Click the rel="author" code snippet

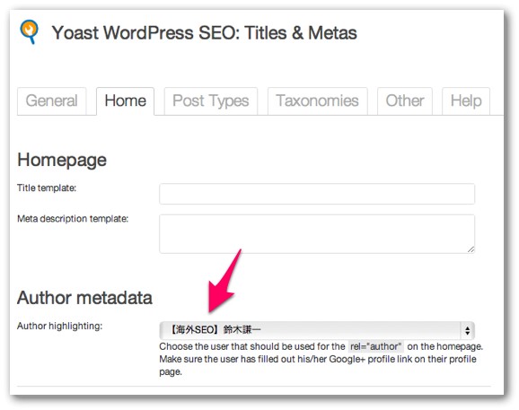tap(375, 346)
